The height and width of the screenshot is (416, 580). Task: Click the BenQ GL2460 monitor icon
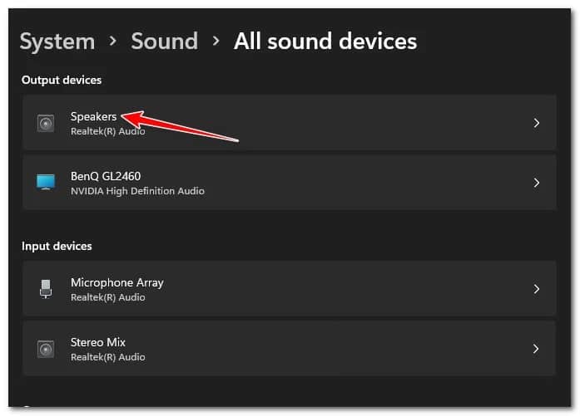[x=46, y=182]
